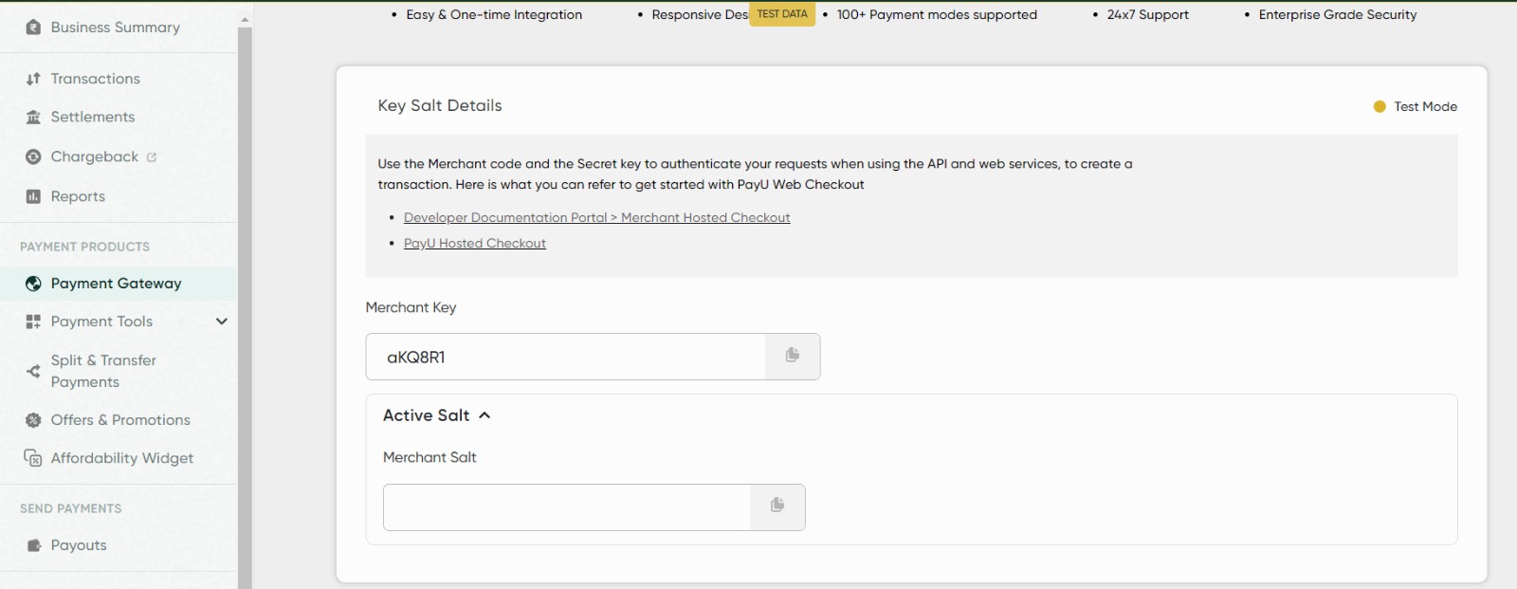The height and width of the screenshot is (589, 1517).
Task: Click the Transactions arrows icon
Action: tap(33, 79)
